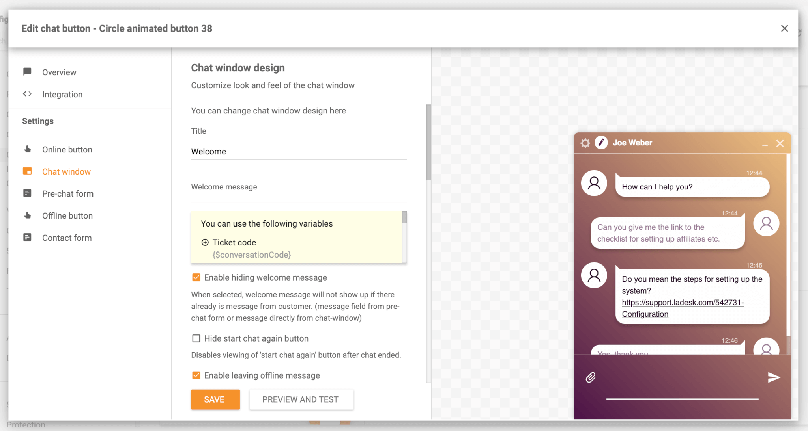Viewport: 808px width, 431px height.
Task: Click the Ticket code variable expander
Action: [205, 243]
